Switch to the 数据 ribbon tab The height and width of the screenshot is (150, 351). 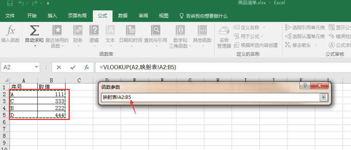(123, 16)
